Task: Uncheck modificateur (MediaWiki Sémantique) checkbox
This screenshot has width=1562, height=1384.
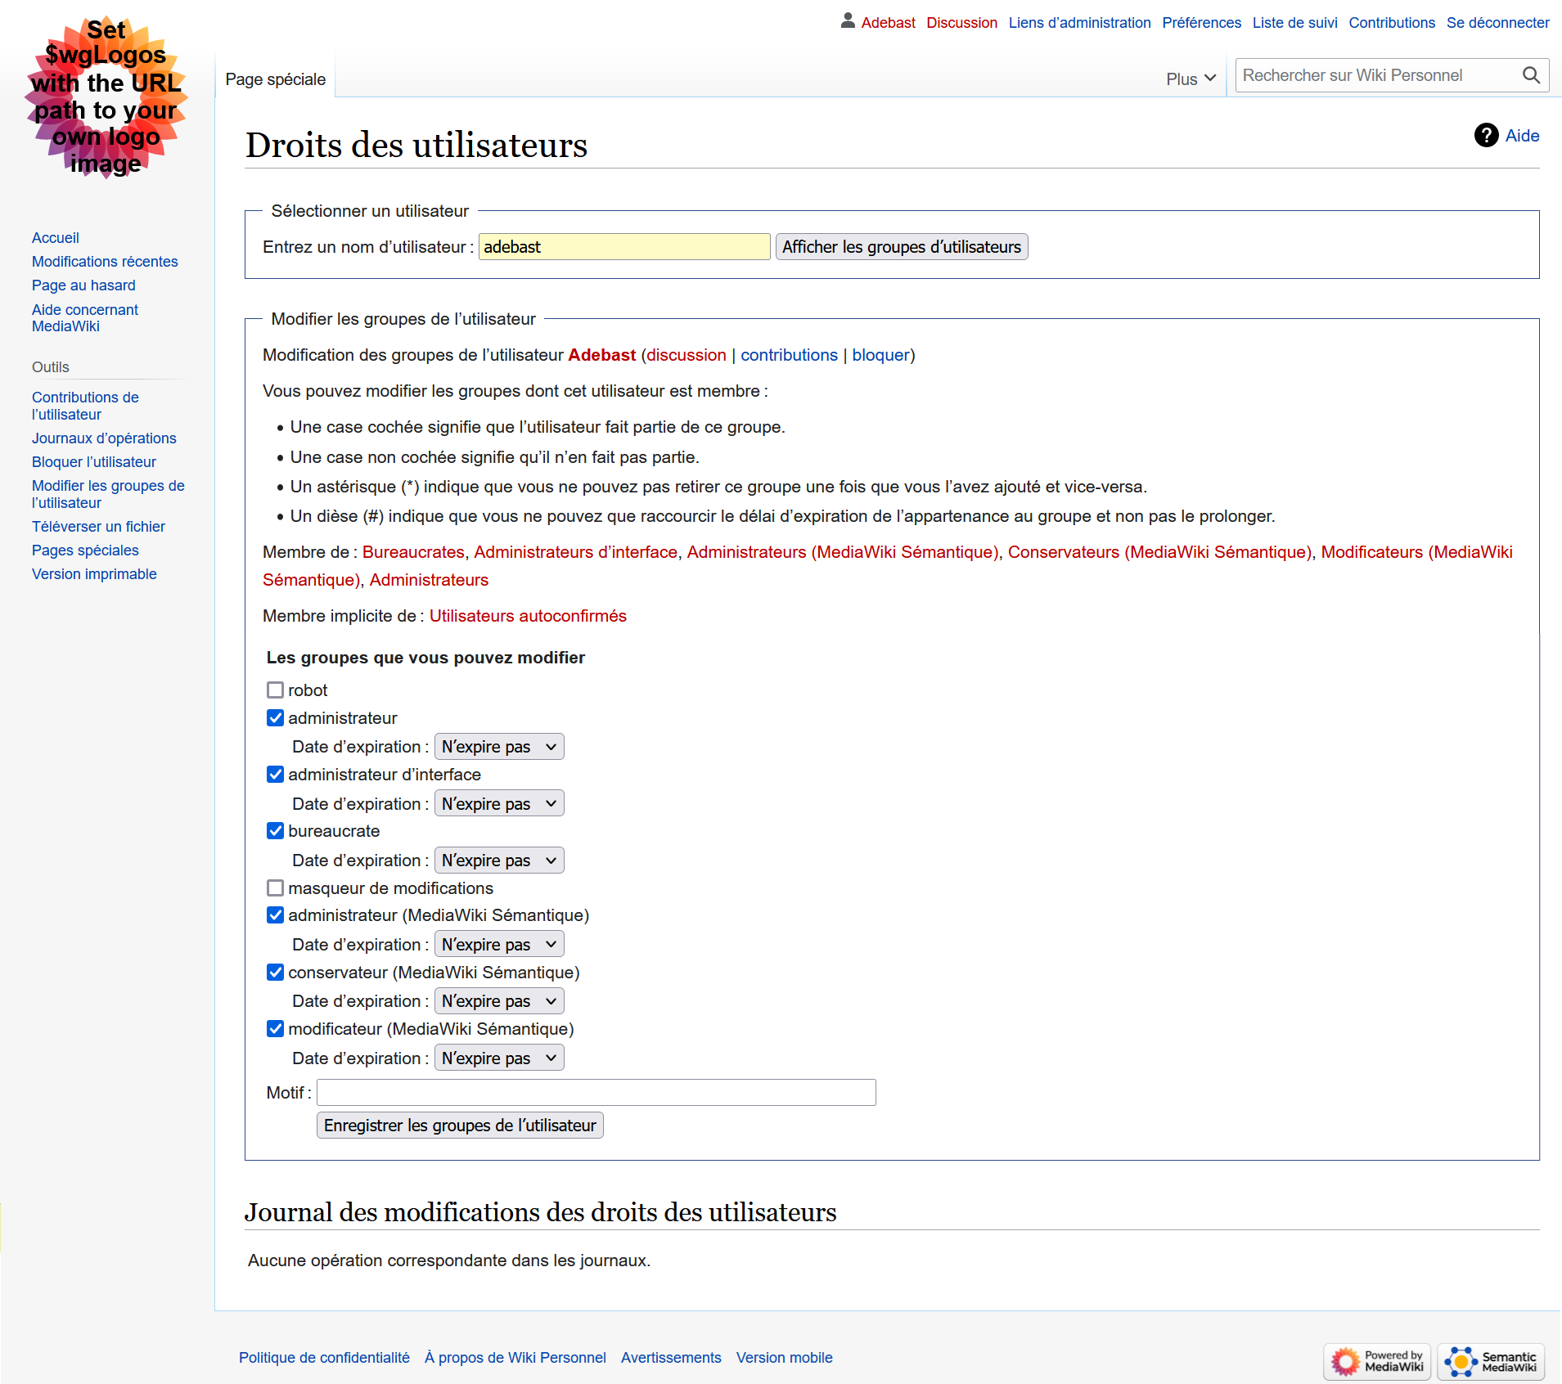Action: click(276, 1028)
